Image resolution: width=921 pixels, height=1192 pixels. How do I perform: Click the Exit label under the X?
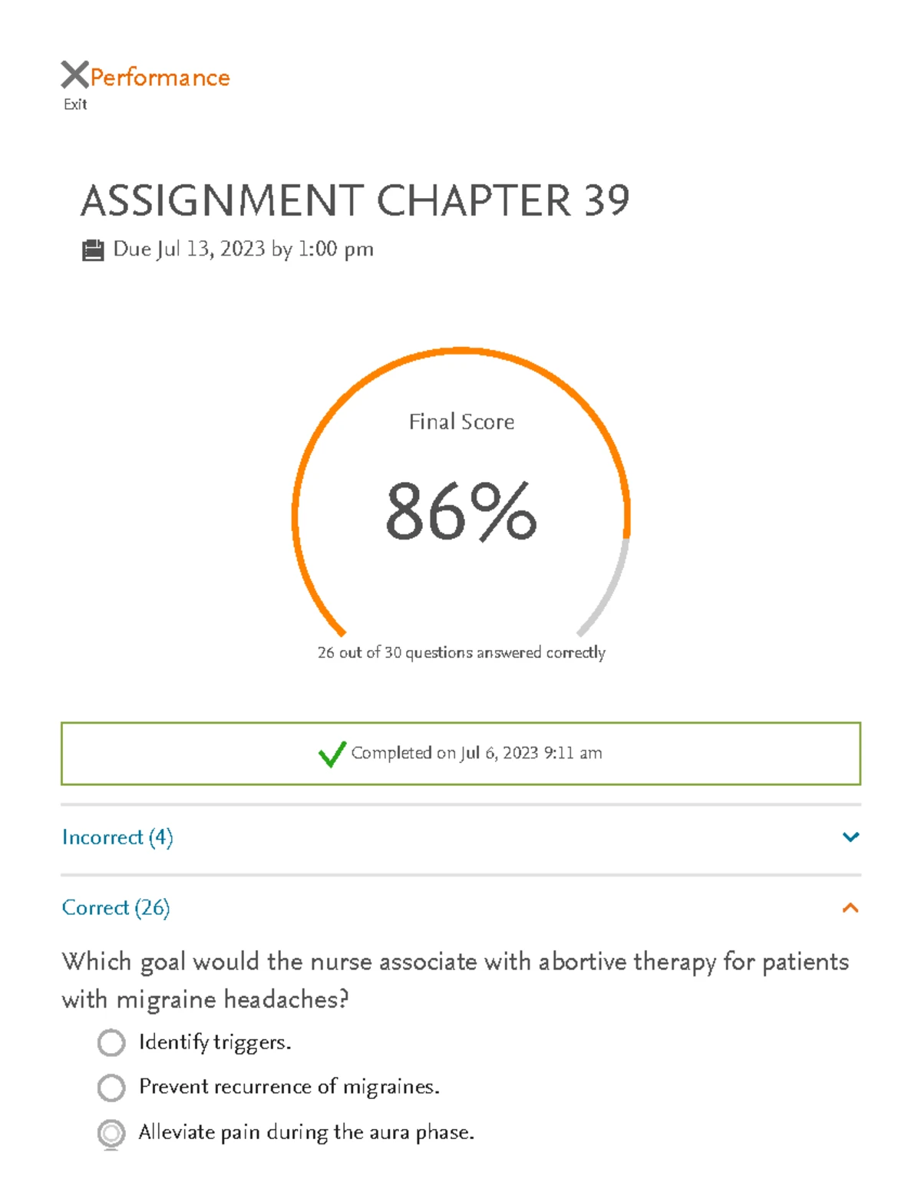point(75,103)
